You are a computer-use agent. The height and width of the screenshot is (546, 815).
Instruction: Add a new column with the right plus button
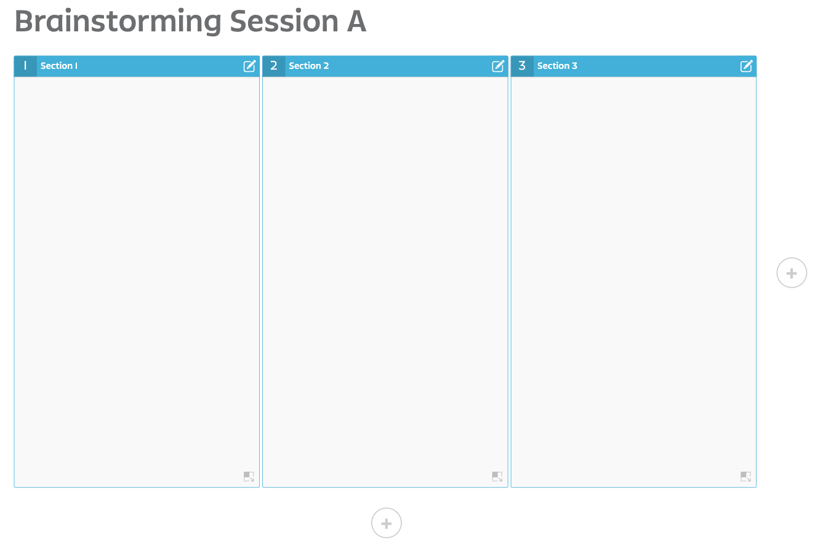coord(792,273)
